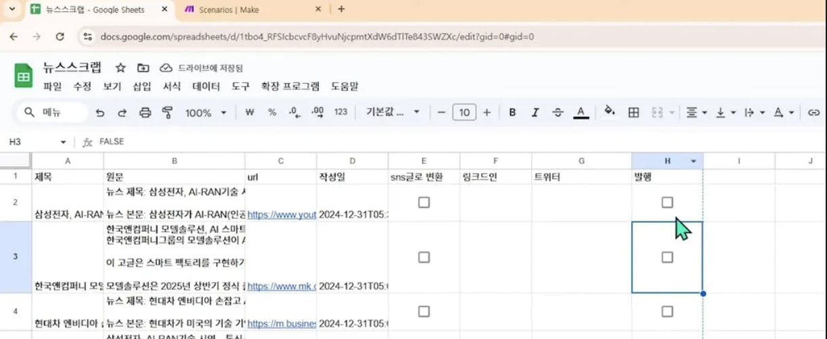This screenshot has width=827, height=339.
Task: Click the undo arrow icon
Action: (x=100, y=113)
